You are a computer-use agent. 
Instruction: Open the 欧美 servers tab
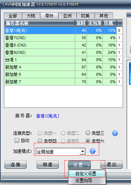click(x=85, y=16)
